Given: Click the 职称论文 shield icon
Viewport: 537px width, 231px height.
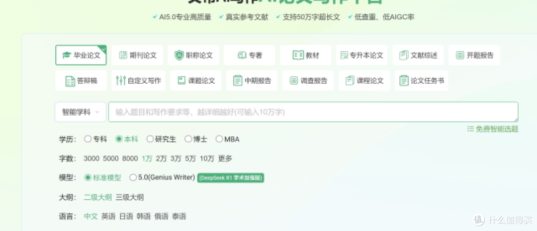Looking at the screenshot, I should pyautogui.click(x=179, y=56).
